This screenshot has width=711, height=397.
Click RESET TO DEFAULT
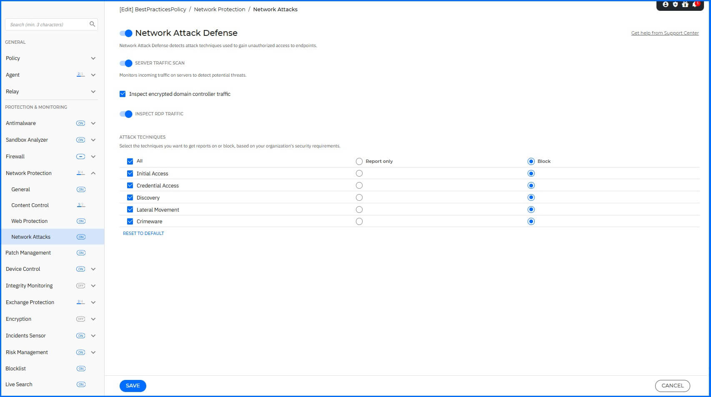(x=143, y=233)
